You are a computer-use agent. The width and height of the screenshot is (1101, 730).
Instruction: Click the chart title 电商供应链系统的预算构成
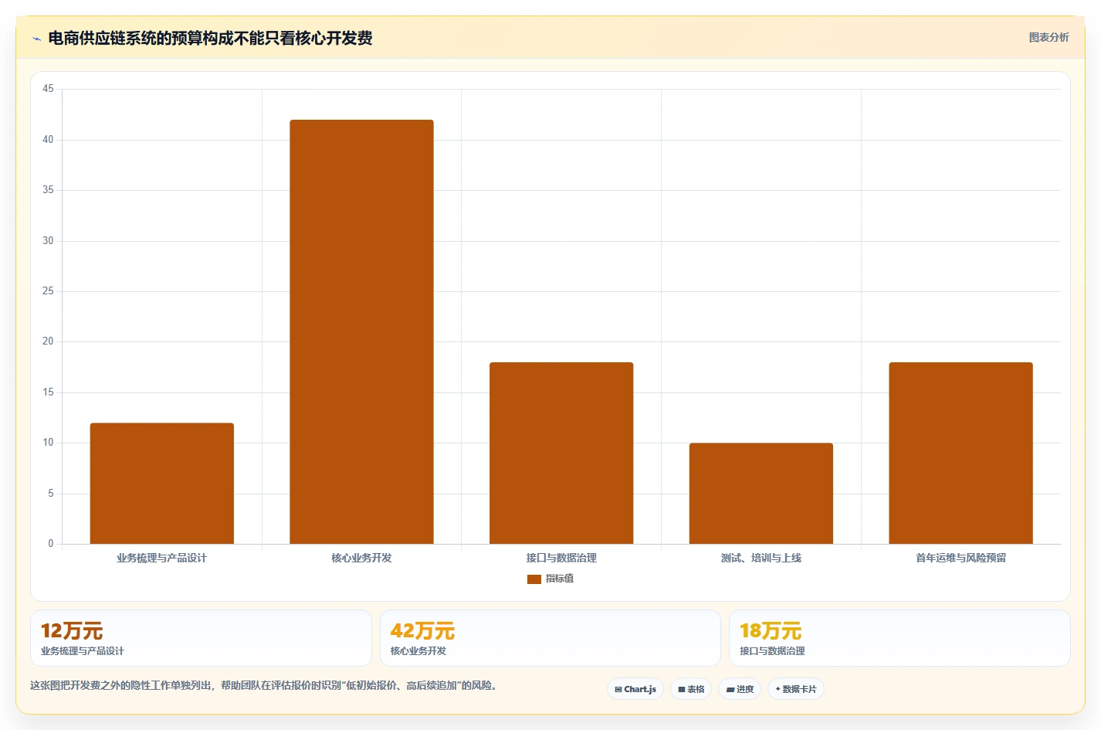coord(210,38)
